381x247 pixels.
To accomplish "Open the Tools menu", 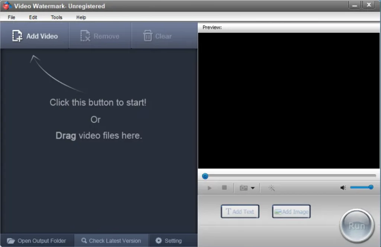I will click(57, 17).
